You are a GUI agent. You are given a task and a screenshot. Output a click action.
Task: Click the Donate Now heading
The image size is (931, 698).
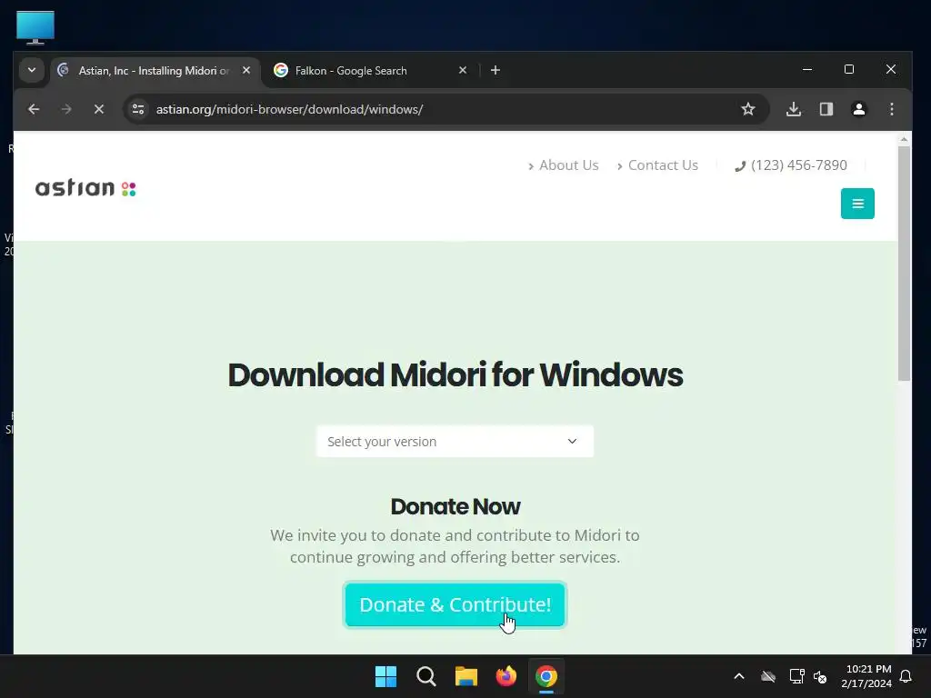pyautogui.click(x=455, y=507)
